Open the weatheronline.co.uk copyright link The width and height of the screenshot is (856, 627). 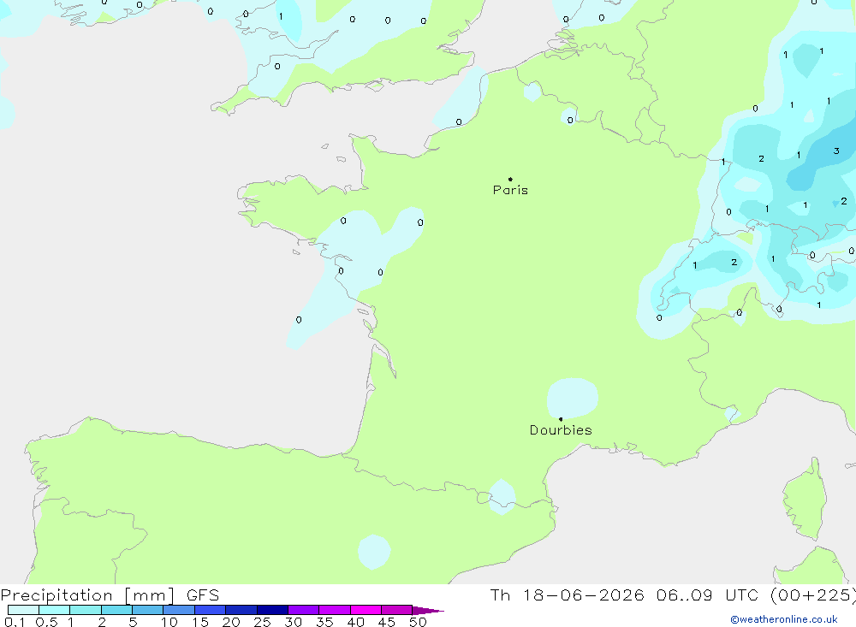pyautogui.click(x=784, y=619)
